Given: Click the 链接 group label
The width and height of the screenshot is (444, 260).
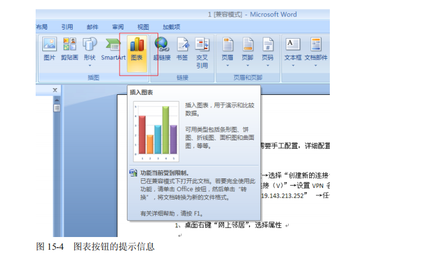Looking at the screenshot, I should pyautogui.click(x=182, y=77).
